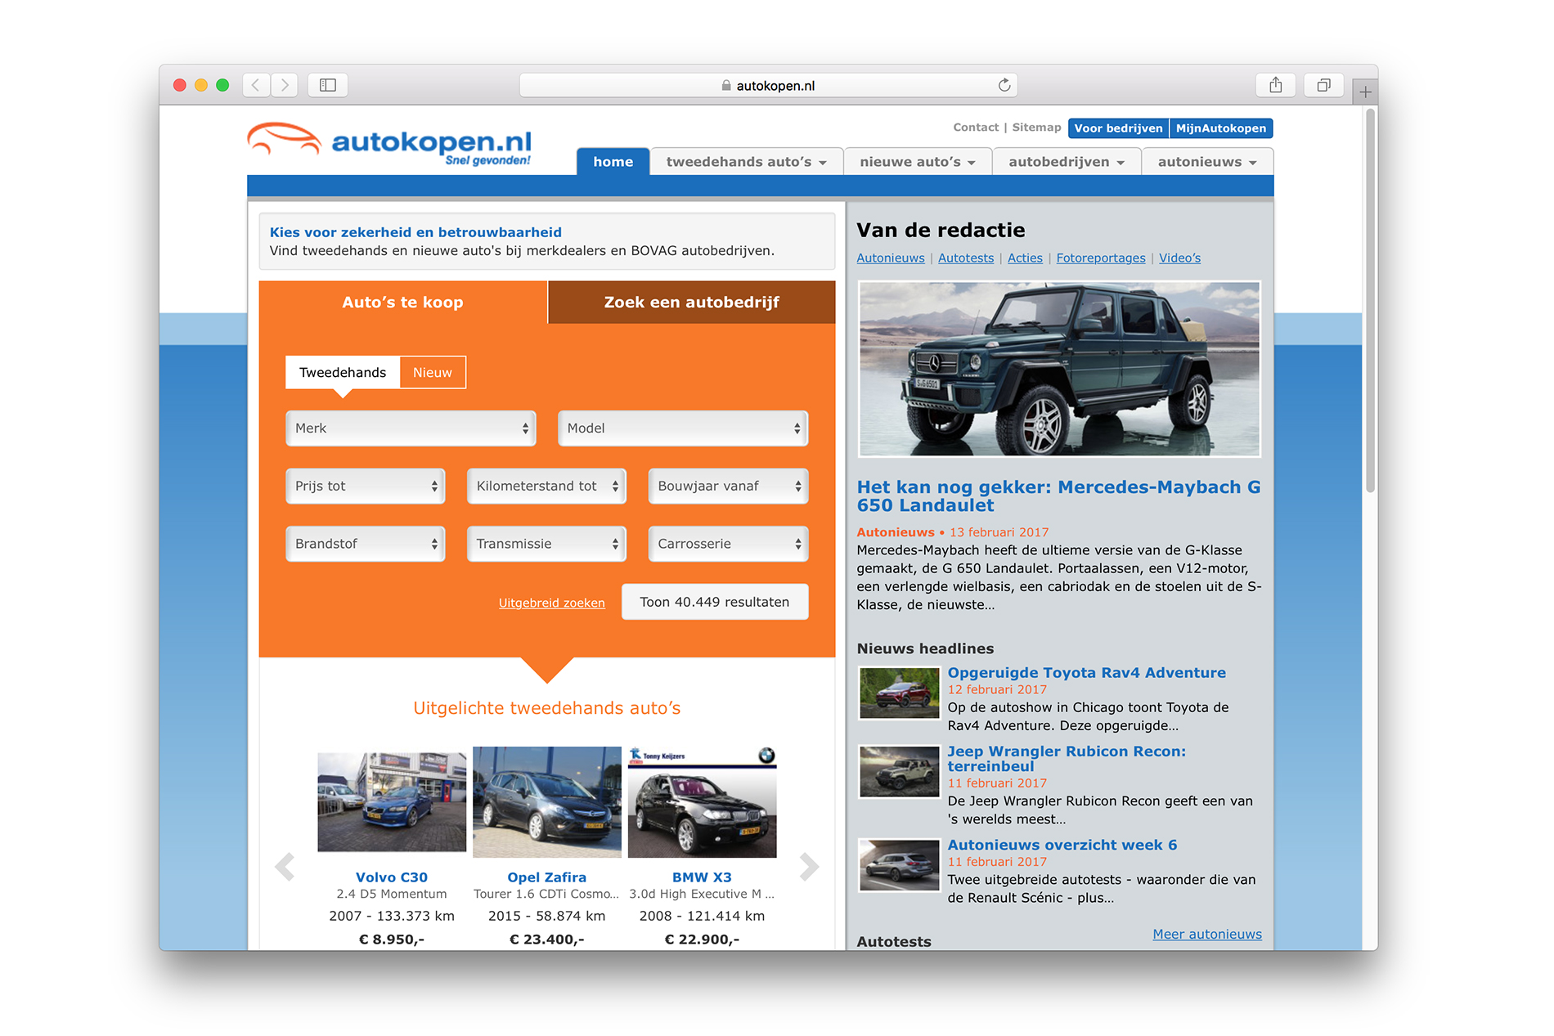Select the Tweedehands toggle
Screen dimensions: 1554x1036
(343, 373)
